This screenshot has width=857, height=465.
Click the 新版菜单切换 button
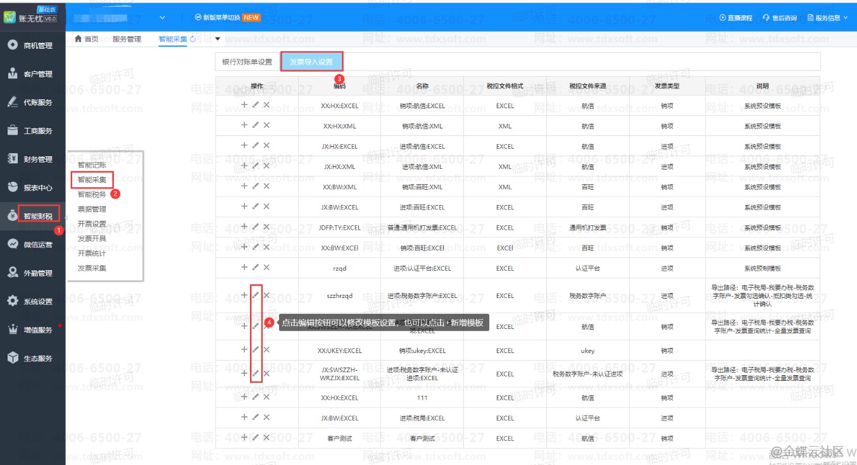coord(227,18)
